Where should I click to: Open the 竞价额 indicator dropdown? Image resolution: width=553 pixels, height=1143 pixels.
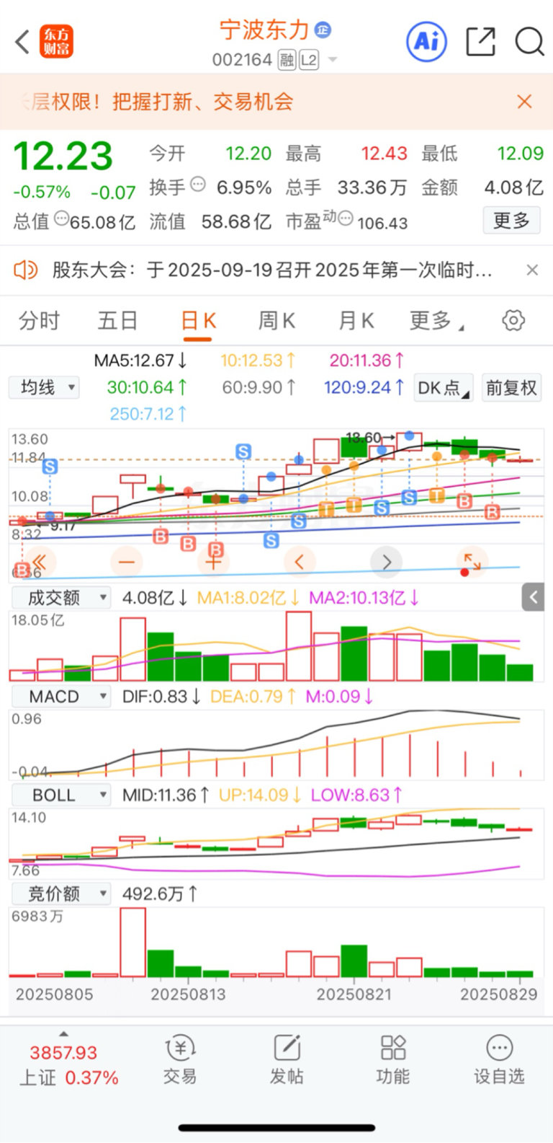point(61,894)
